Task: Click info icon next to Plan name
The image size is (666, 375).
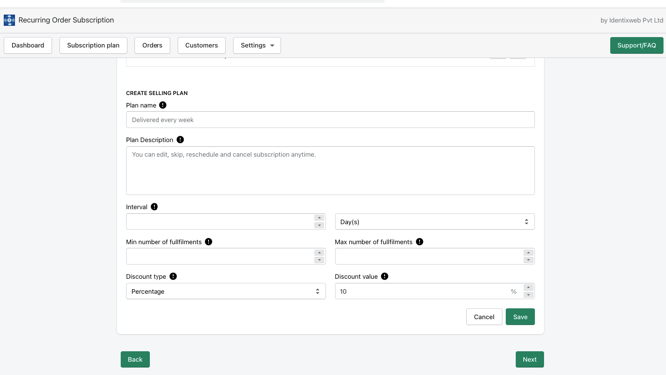Action: 163,105
